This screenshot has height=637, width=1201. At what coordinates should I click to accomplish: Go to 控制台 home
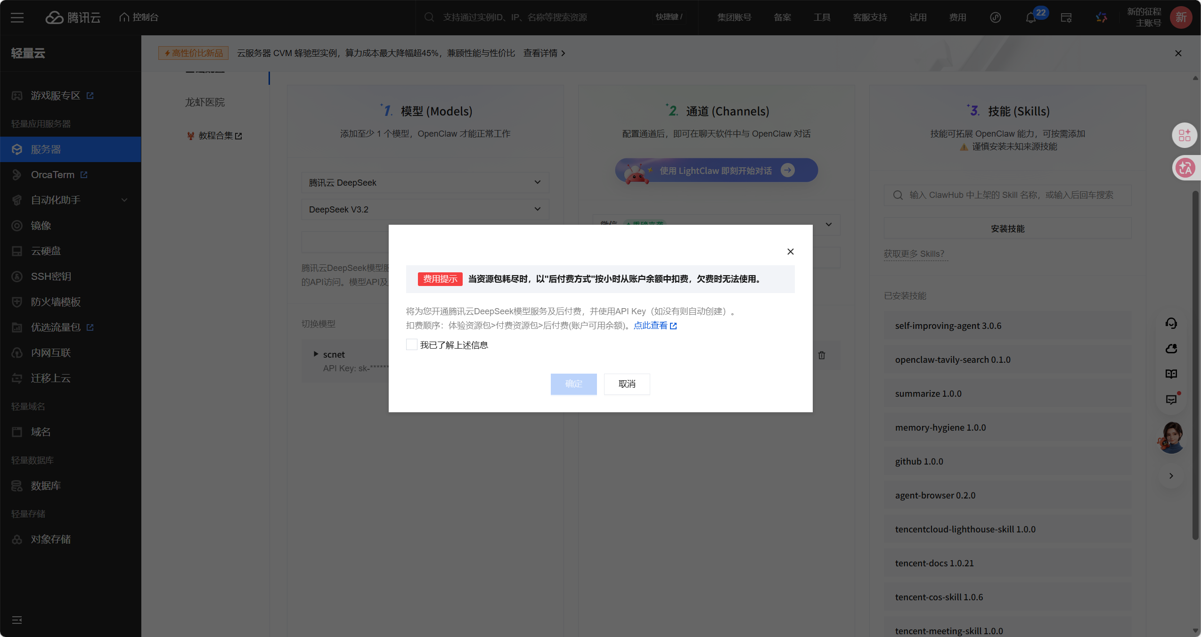[139, 17]
